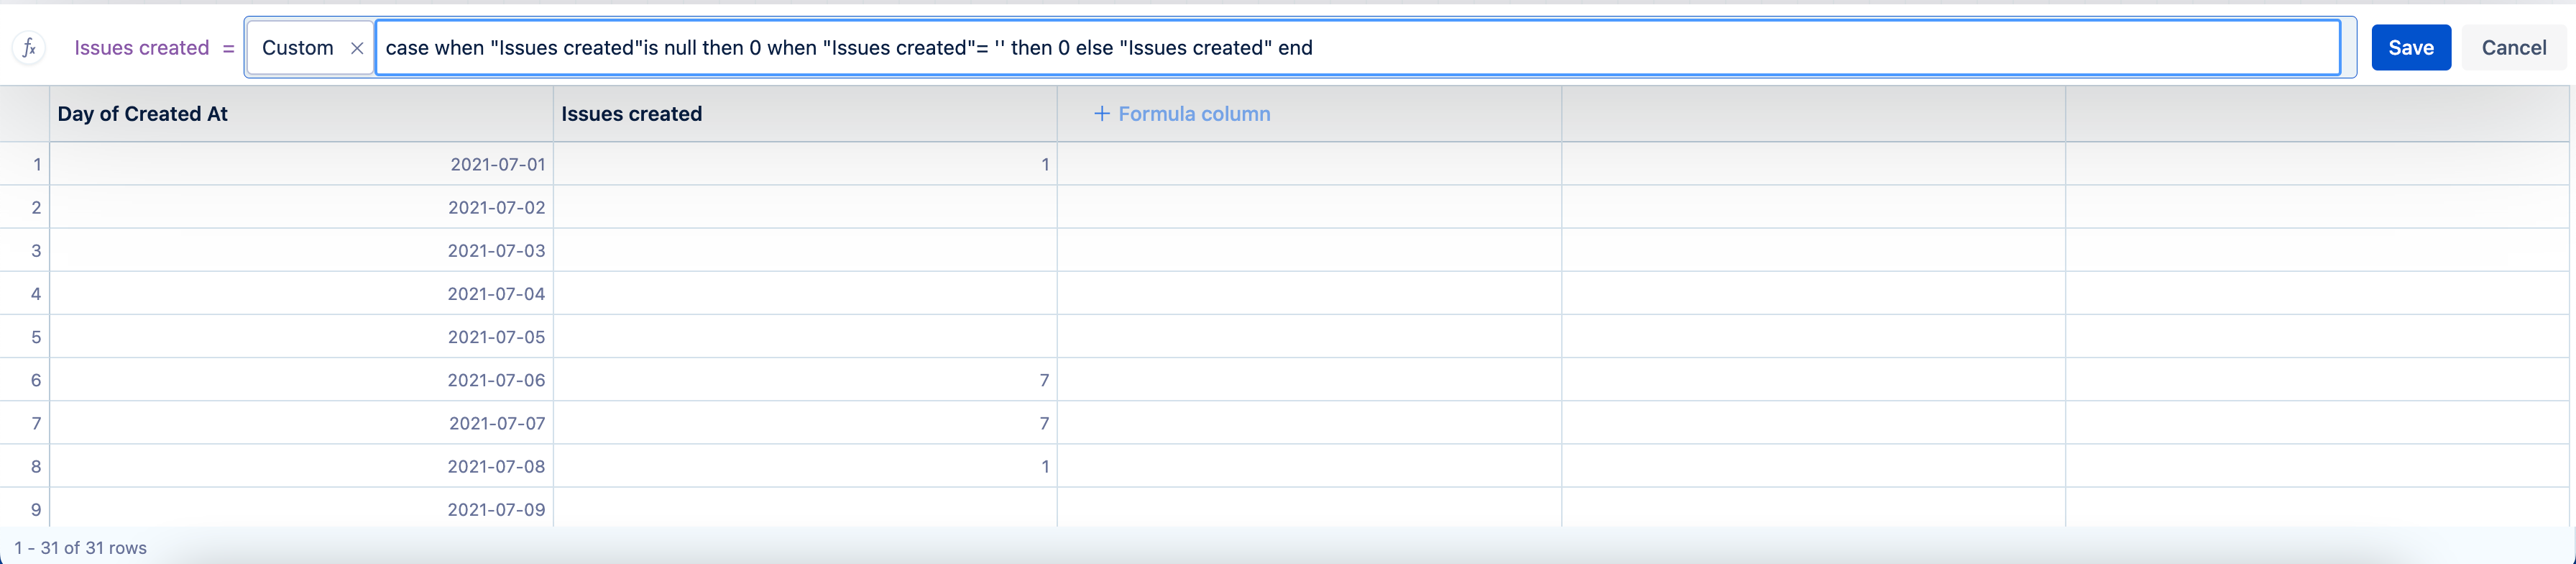The width and height of the screenshot is (2576, 564).
Task: Select the Day of Created At column header
Action: [301, 114]
